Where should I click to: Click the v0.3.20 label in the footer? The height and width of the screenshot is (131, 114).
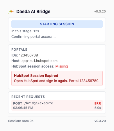100,121
